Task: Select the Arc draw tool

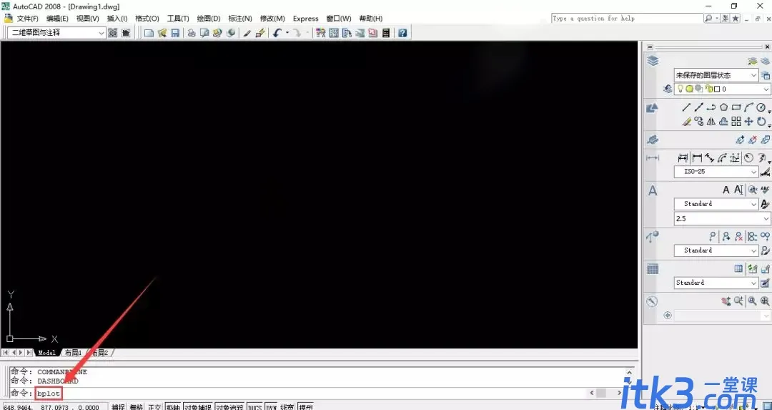Action: click(748, 107)
